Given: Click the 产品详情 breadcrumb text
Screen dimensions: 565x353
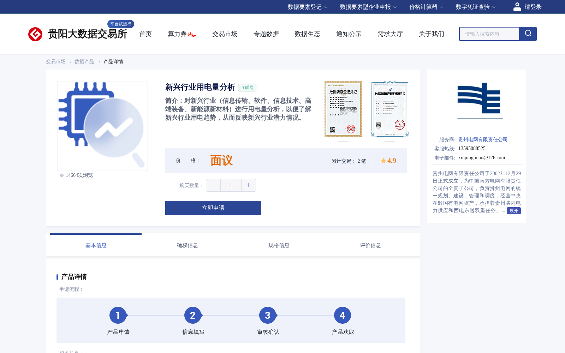Looking at the screenshot, I should click(113, 61).
